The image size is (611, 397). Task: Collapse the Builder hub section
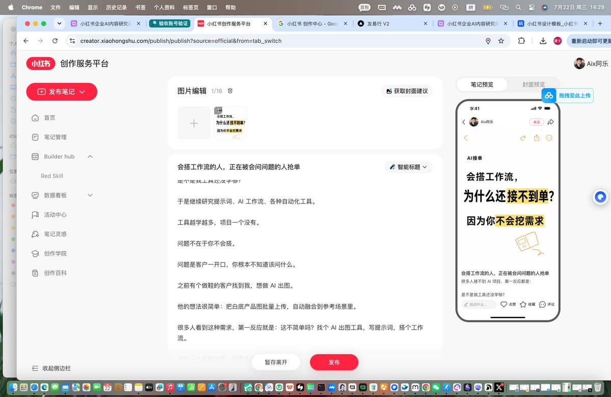(90, 156)
